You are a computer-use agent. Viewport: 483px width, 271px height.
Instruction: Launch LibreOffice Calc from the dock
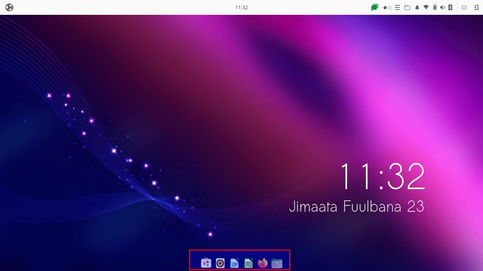249,263
